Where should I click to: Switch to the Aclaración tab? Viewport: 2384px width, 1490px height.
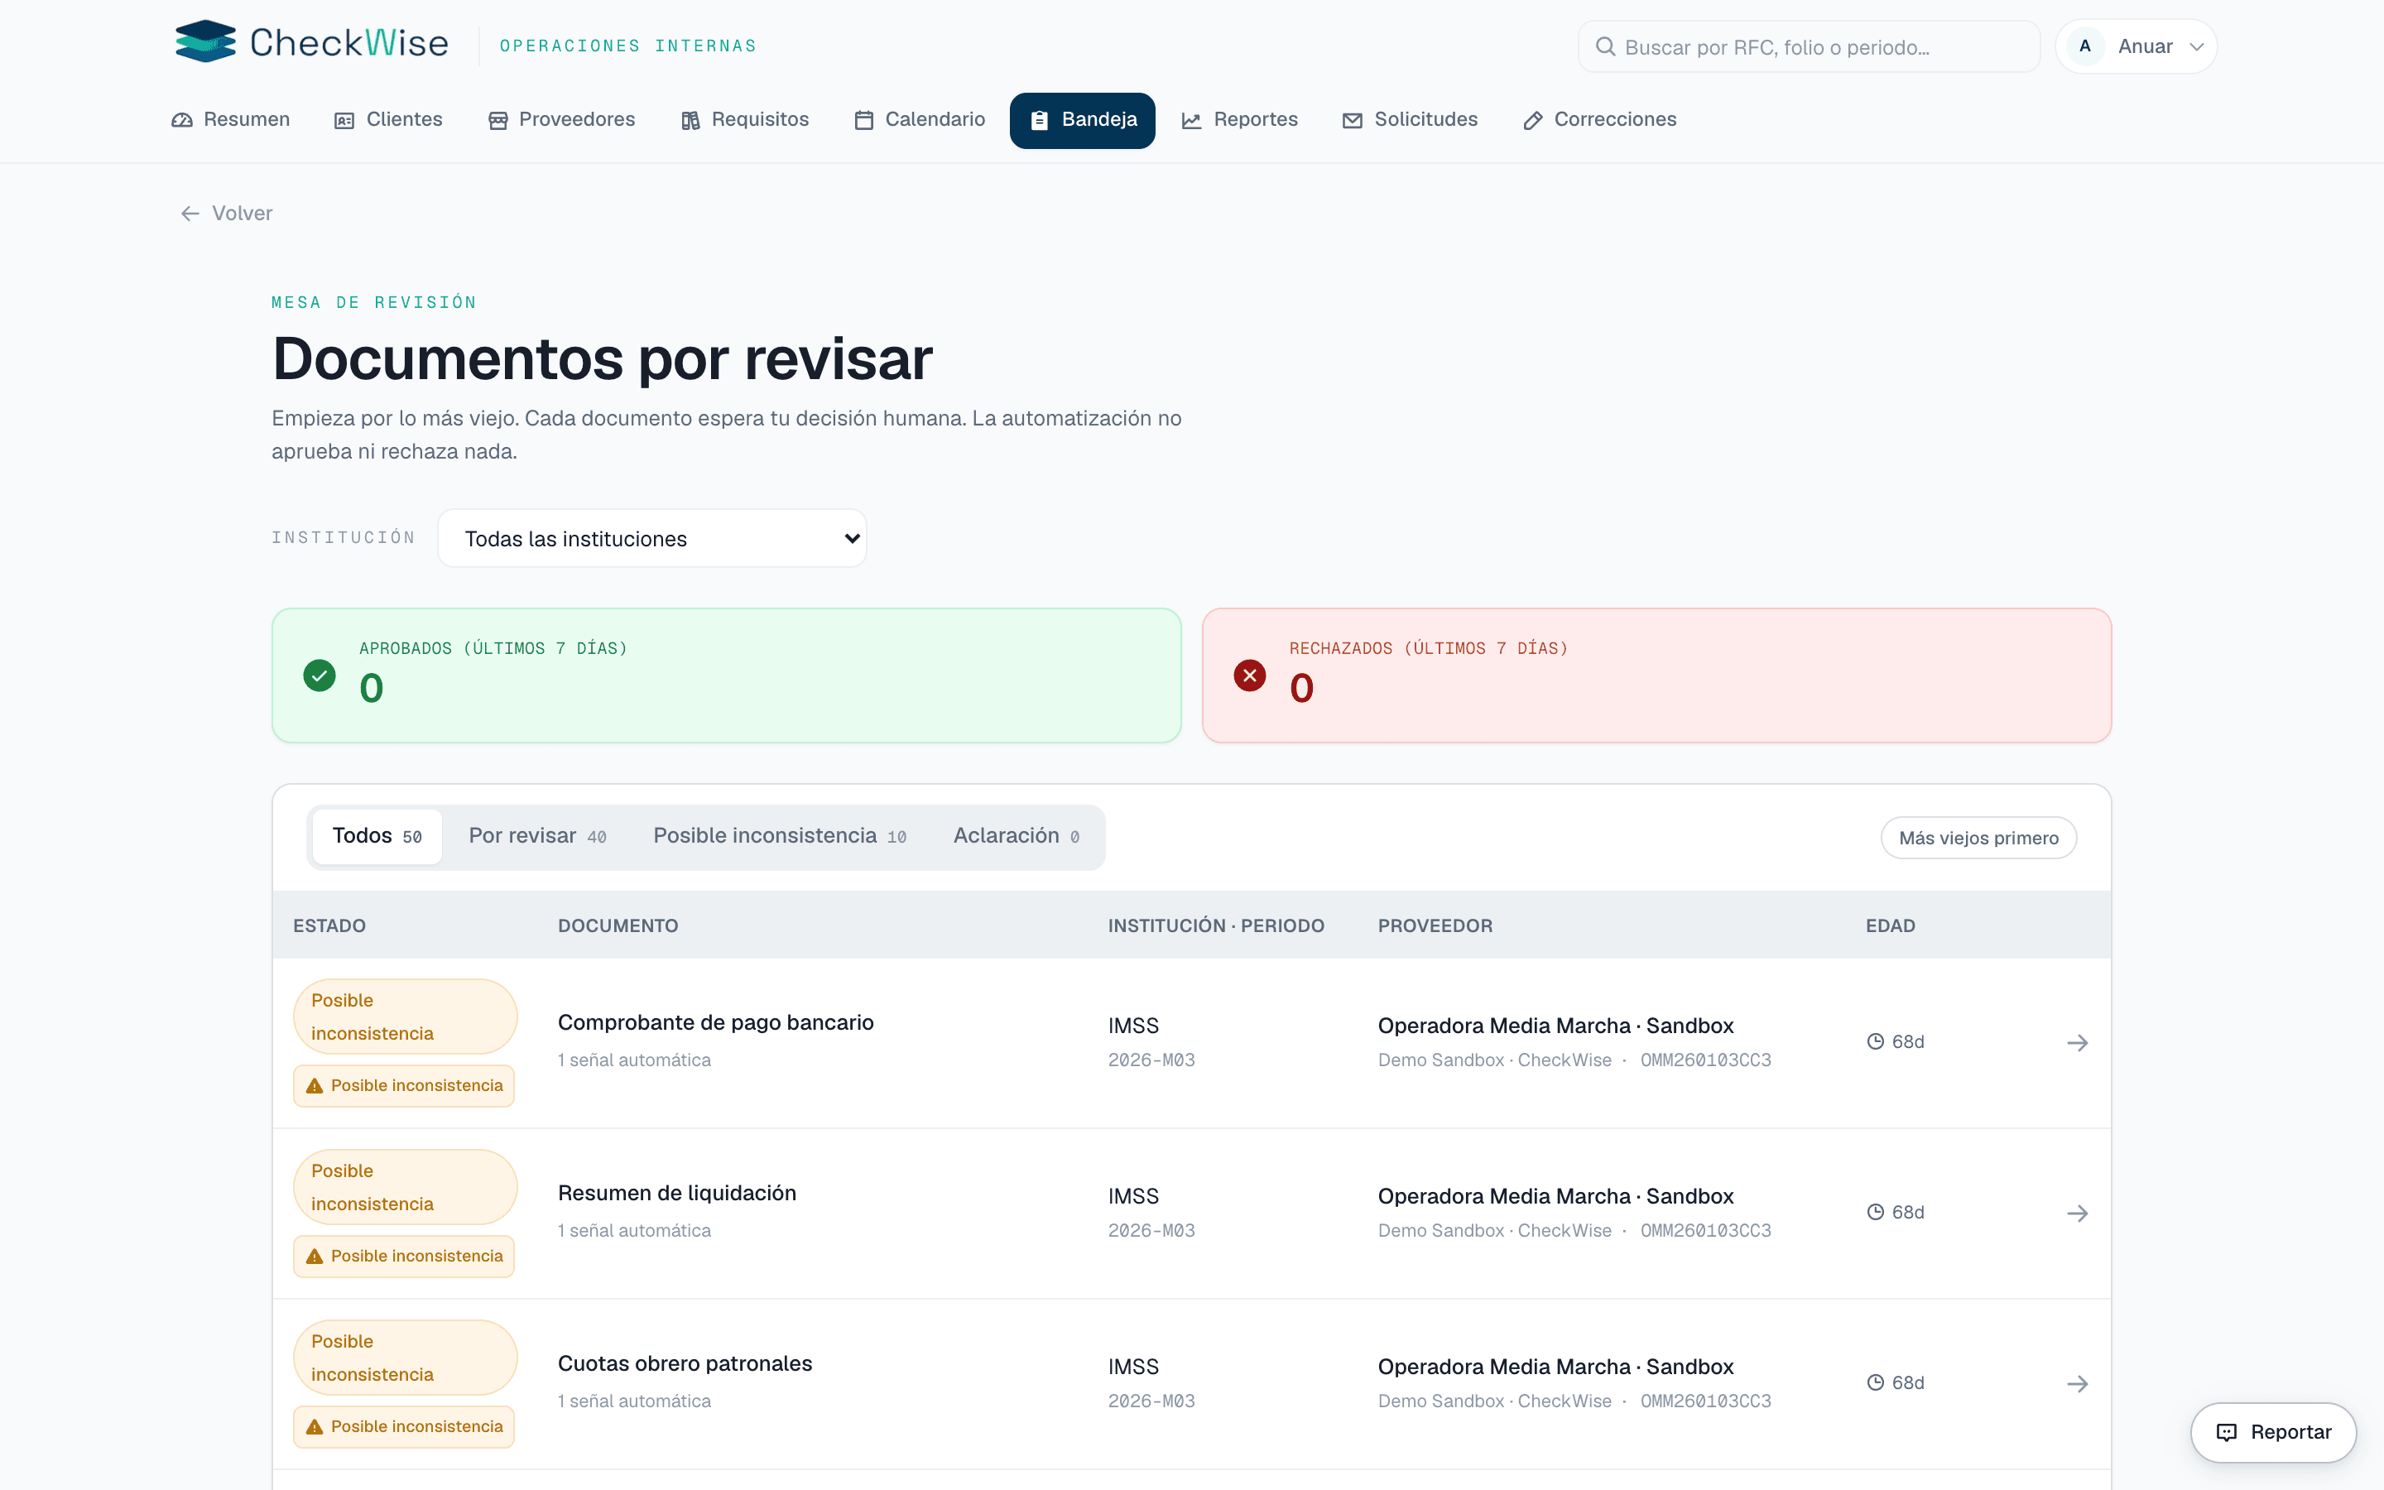1017,837
